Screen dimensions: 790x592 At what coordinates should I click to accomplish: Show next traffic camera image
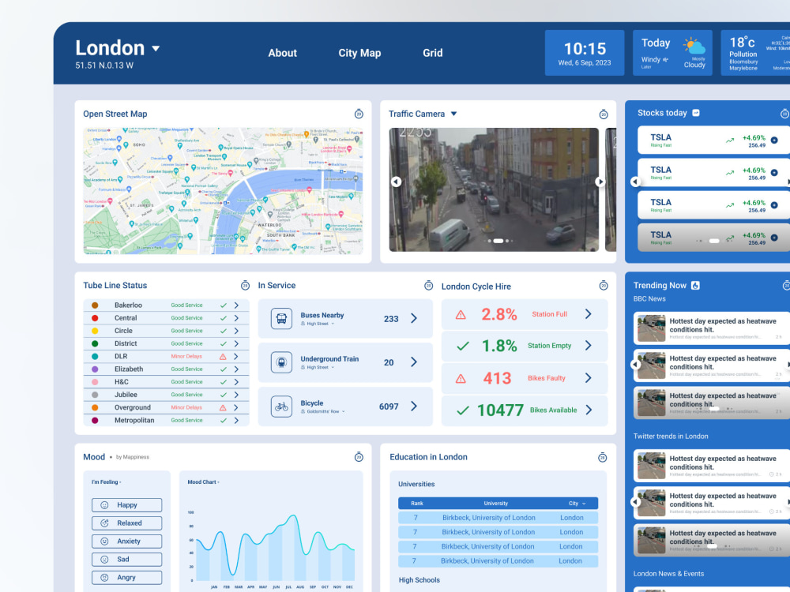tap(600, 182)
